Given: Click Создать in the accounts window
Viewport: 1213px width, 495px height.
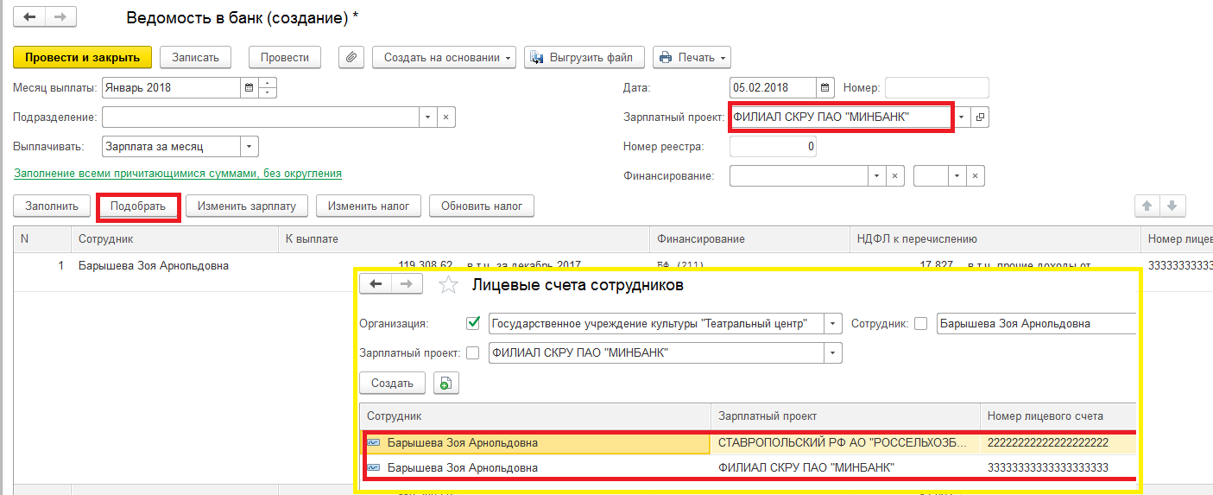Looking at the screenshot, I should [x=392, y=384].
